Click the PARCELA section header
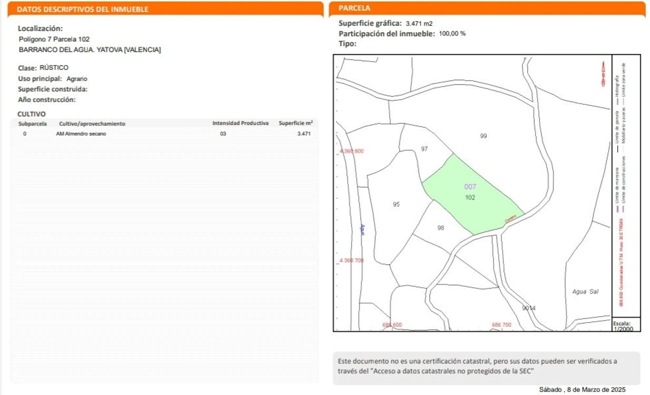650x395 pixels. click(x=354, y=8)
